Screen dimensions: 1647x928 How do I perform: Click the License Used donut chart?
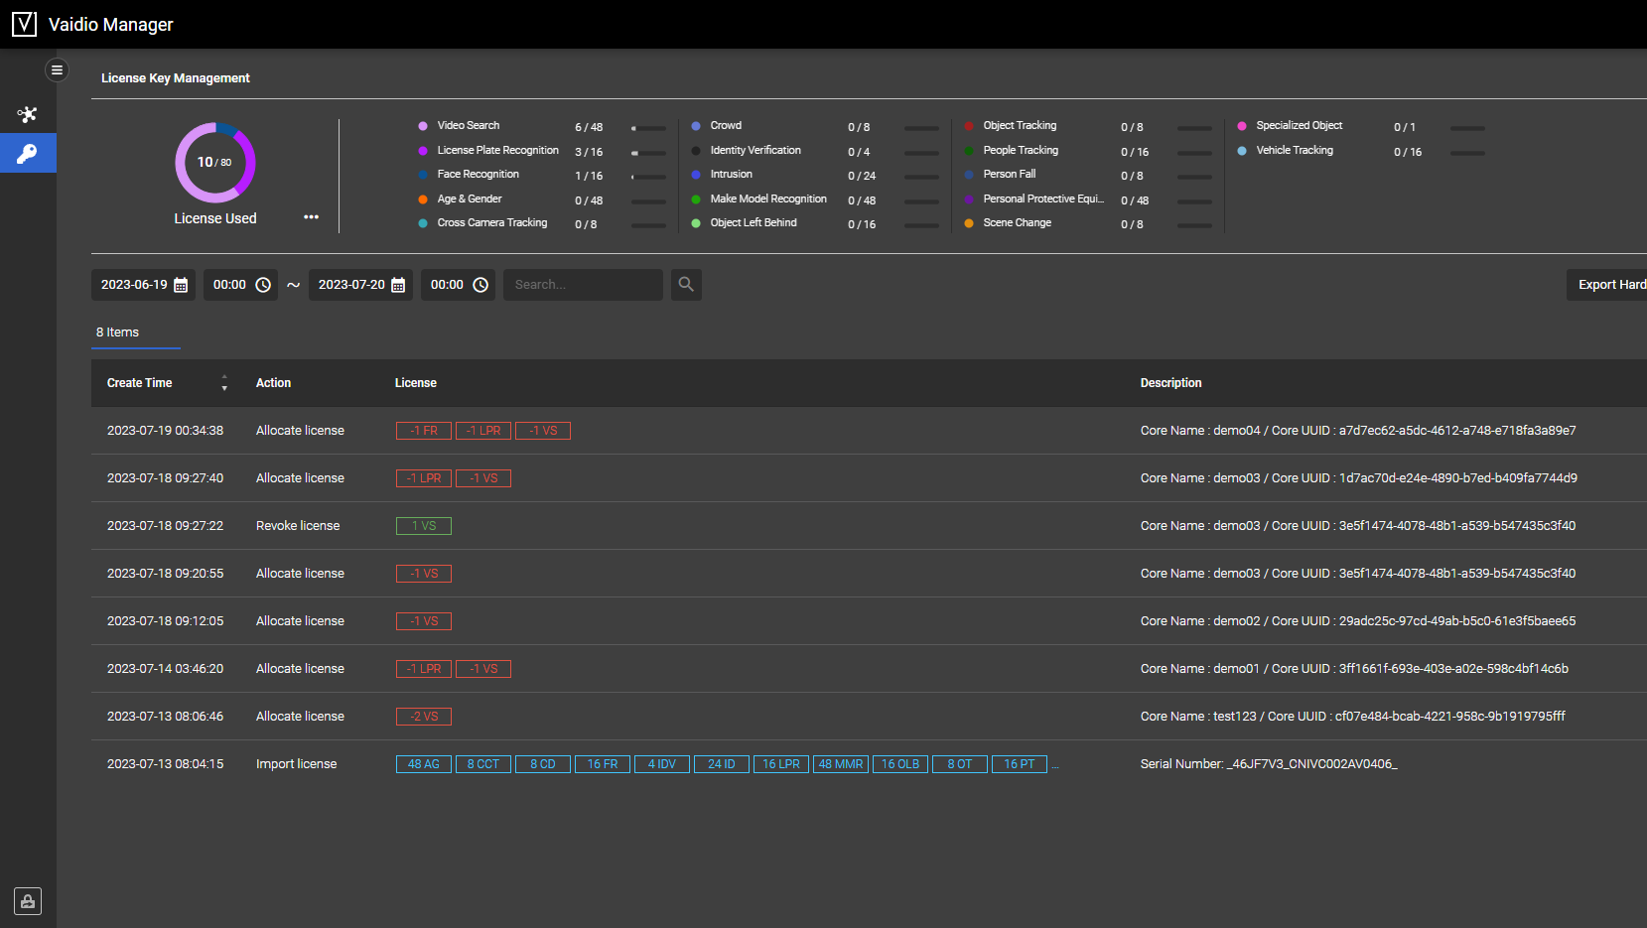tap(215, 163)
